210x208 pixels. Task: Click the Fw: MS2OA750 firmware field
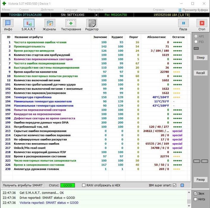point(116,15)
